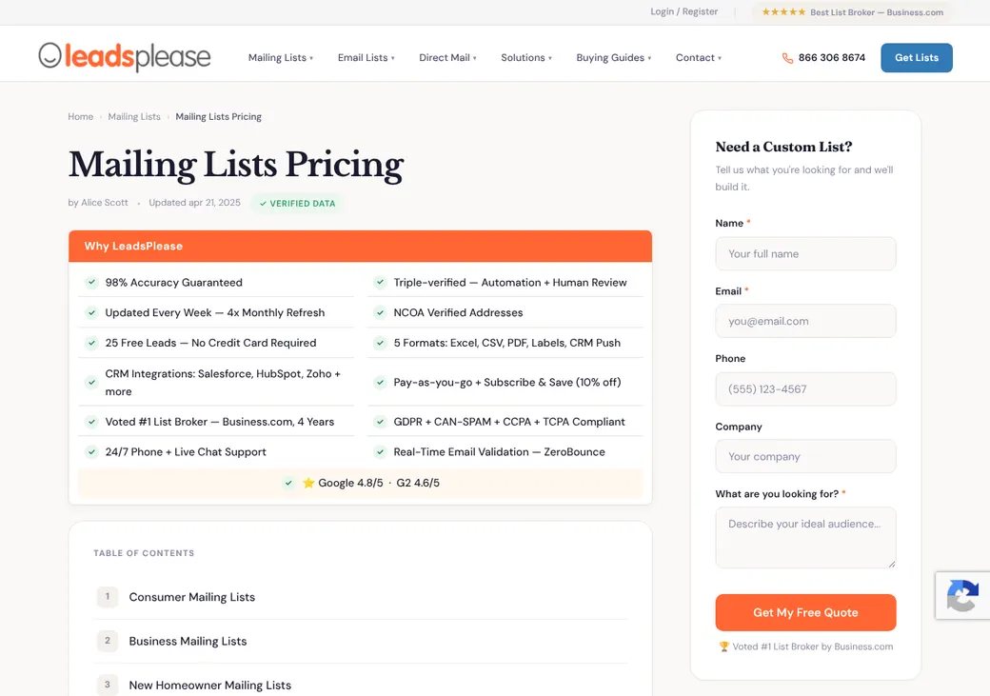Open the Email Lists dropdown menu
The width and height of the screenshot is (990, 696).
pos(366,57)
